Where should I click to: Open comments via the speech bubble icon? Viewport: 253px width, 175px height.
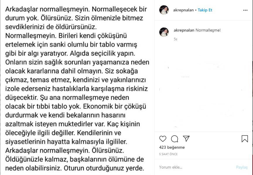(175, 139)
